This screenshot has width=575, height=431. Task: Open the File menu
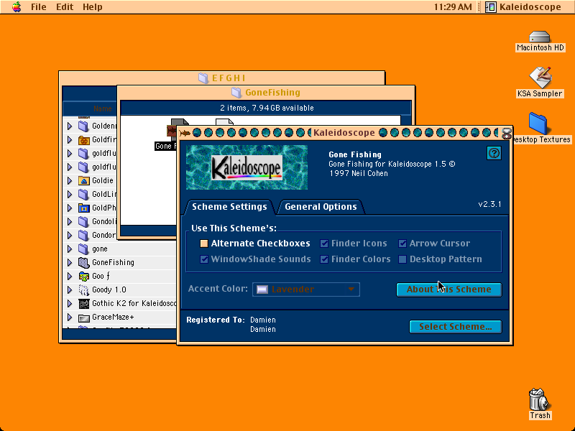point(39,7)
